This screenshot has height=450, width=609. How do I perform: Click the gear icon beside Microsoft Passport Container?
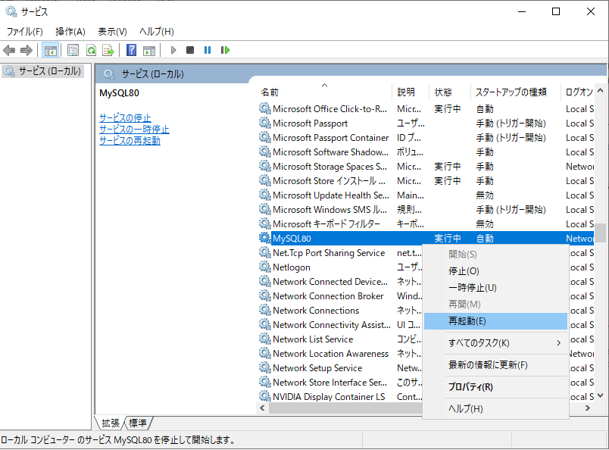pyautogui.click(x=265, y=138)
